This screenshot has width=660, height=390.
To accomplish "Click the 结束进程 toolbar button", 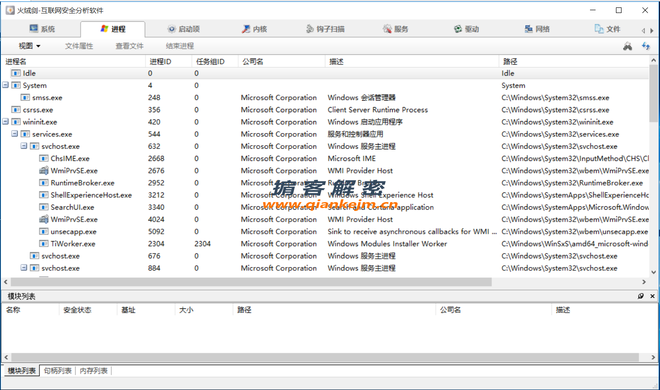I will pyautogui.click(x=180, y=46).
